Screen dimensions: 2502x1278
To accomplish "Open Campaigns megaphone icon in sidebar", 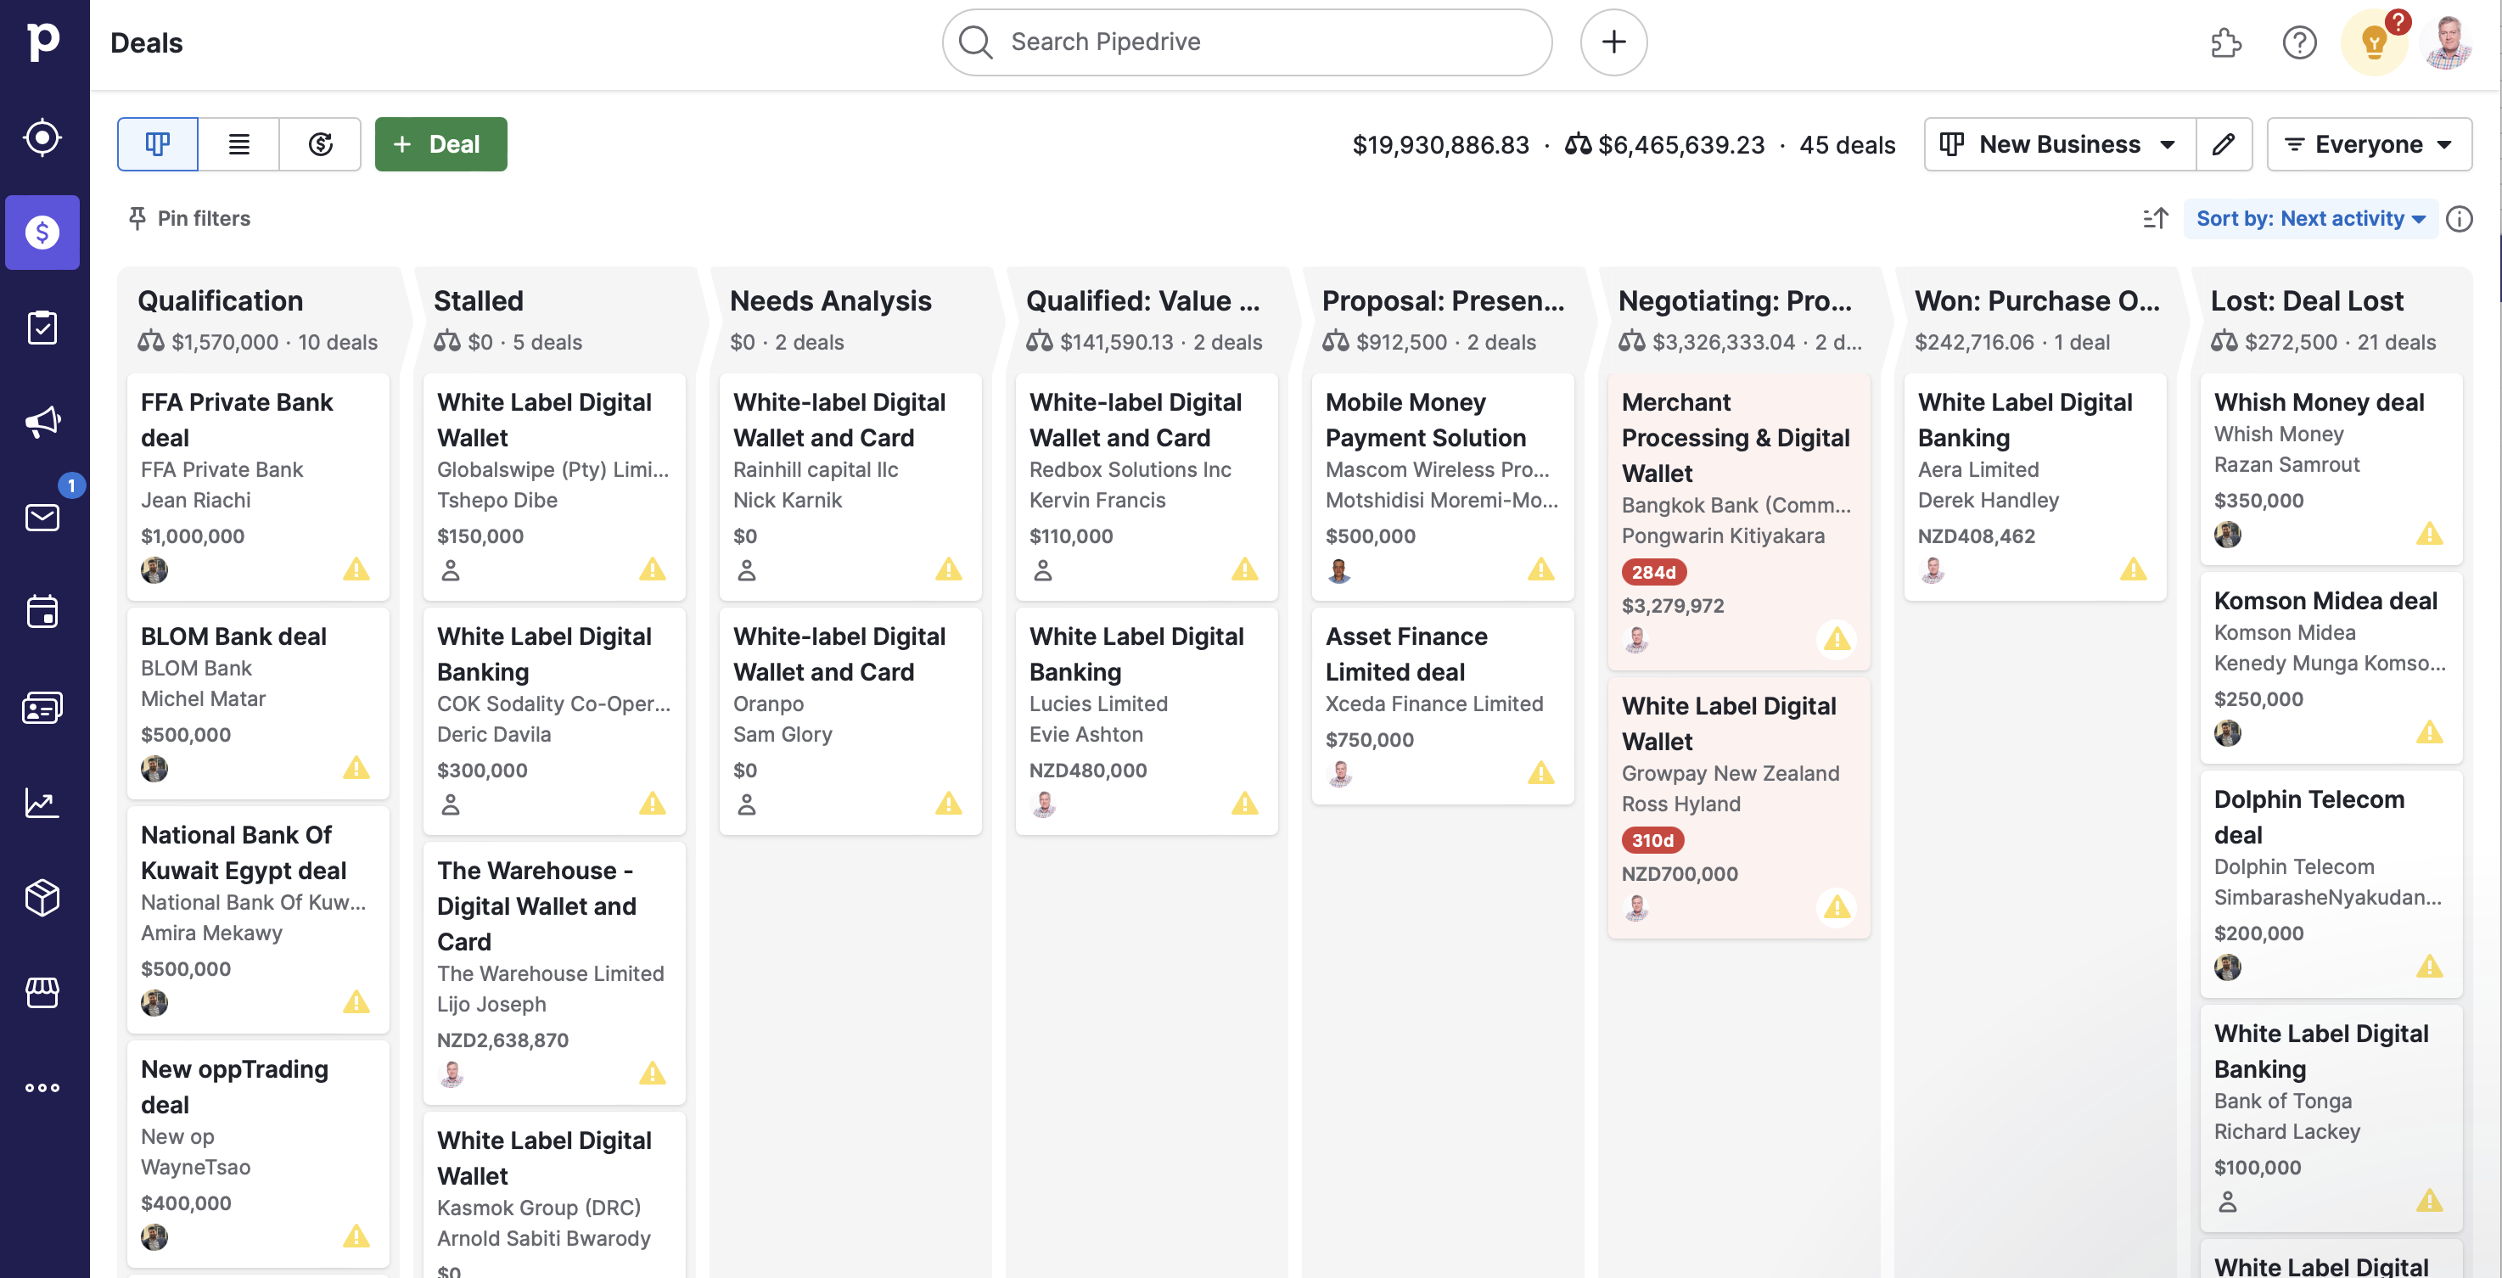I will point(42,422).
